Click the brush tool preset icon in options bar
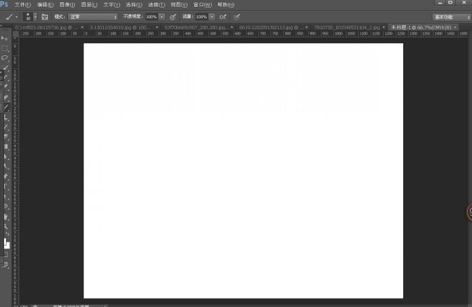 (8, 16)
